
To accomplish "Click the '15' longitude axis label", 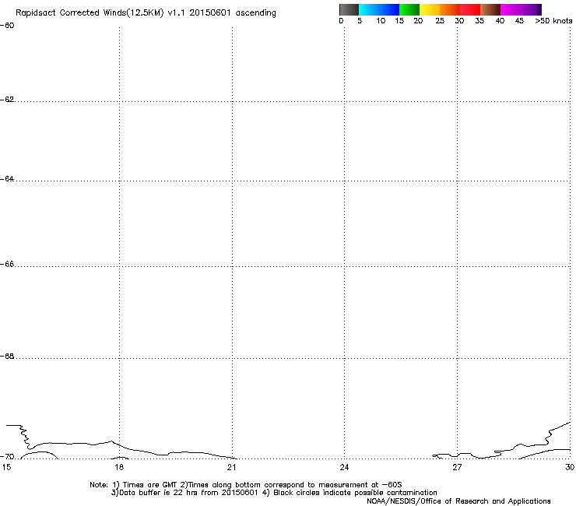I will click(6, 467).
